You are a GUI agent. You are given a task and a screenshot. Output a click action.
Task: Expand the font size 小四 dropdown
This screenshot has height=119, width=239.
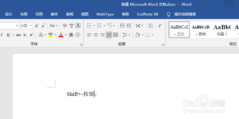click(31, 26)
